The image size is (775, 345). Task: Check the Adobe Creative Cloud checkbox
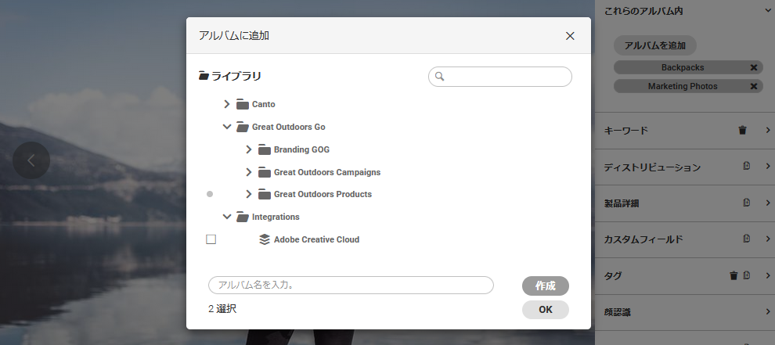pyautogui.click(x=211, y=239)
